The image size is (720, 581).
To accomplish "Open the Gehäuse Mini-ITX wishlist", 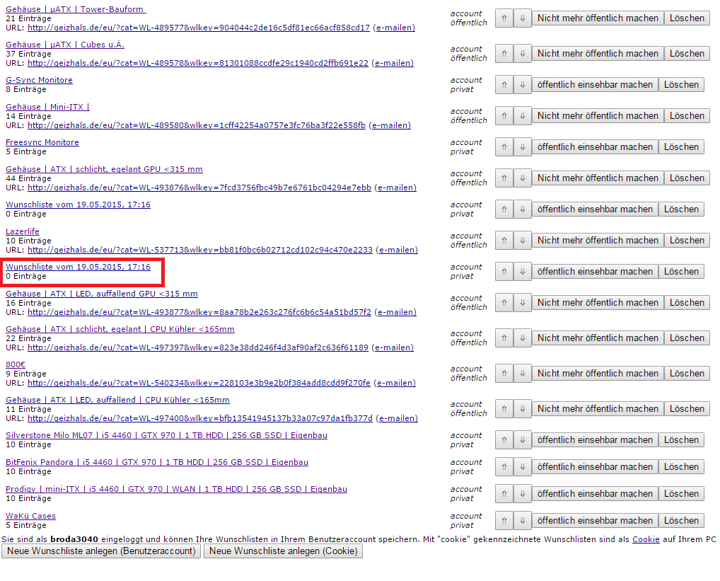I will coord(48,107).
